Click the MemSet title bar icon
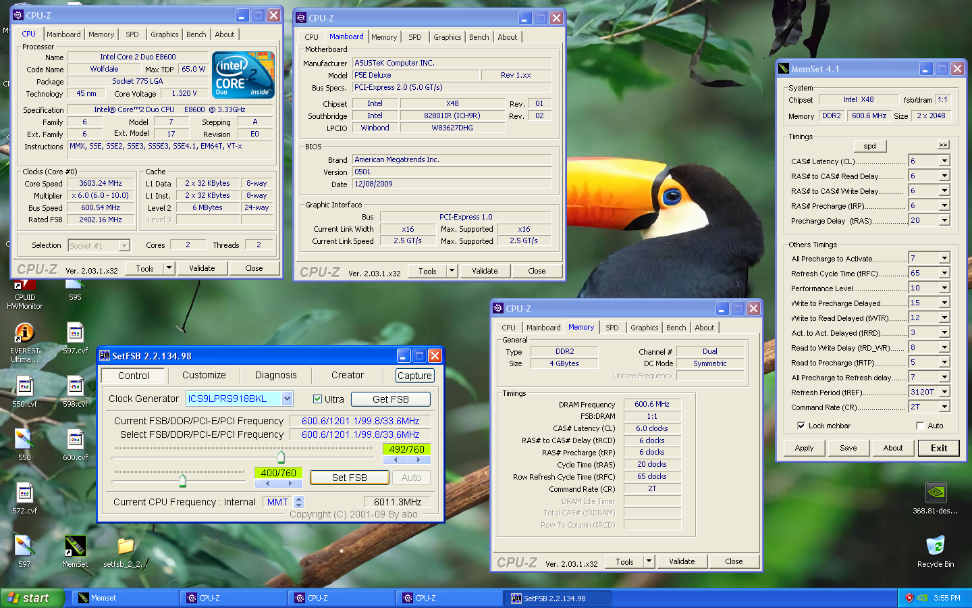Image resolution: width=972 pixels, height=608 pixels. [x=784, y=68]
